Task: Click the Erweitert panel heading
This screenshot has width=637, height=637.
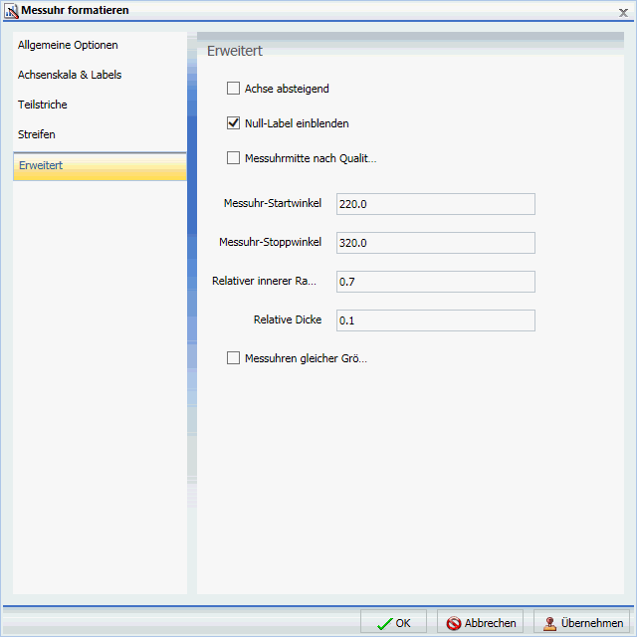Action: pyautogui.click(x=235, y=51)
